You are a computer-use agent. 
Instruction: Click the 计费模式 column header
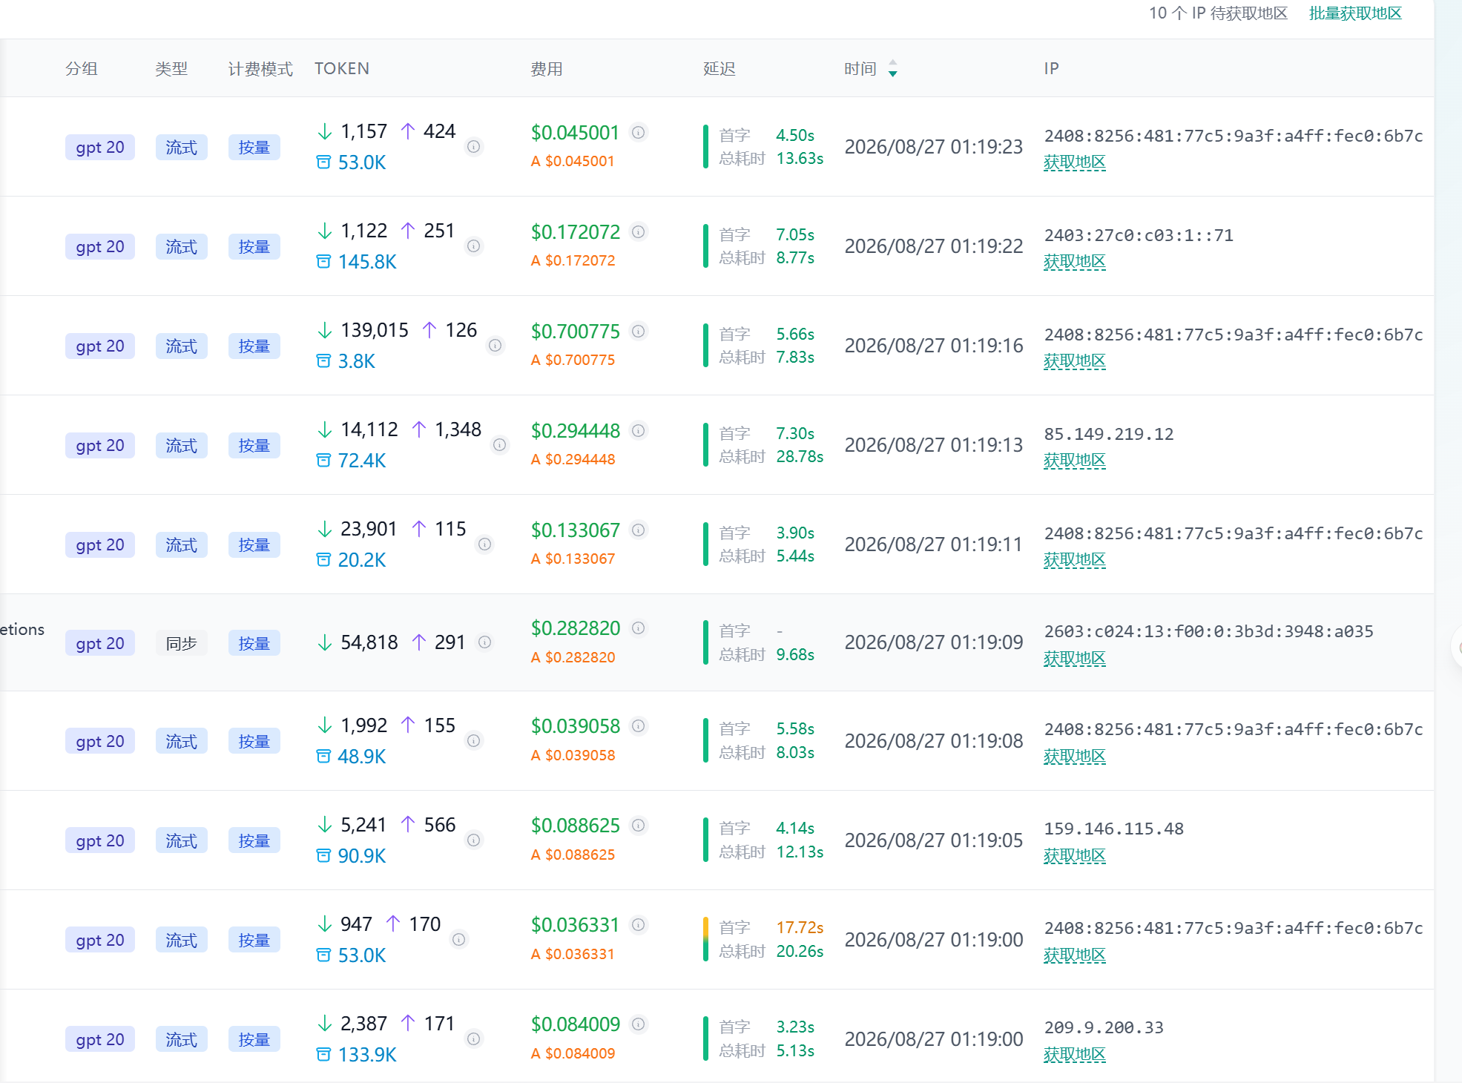pos(260,69)
